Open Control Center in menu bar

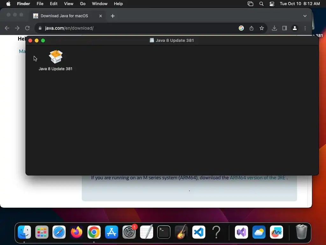click(x=272, y=4)
